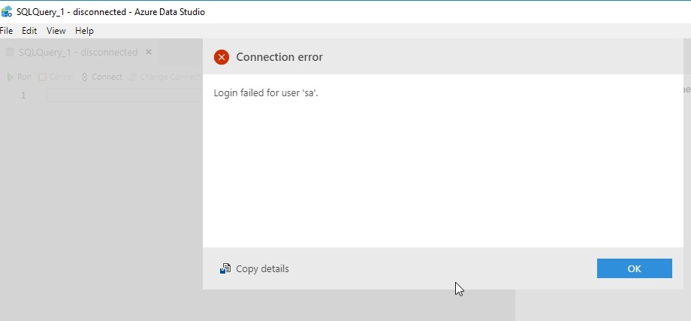Open the File menu
Image resolution: width=691 pixels, height=321 pixels.
pos(6,31)
